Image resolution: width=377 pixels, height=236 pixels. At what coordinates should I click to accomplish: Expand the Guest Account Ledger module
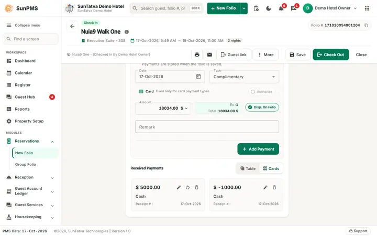coord(52,192)
